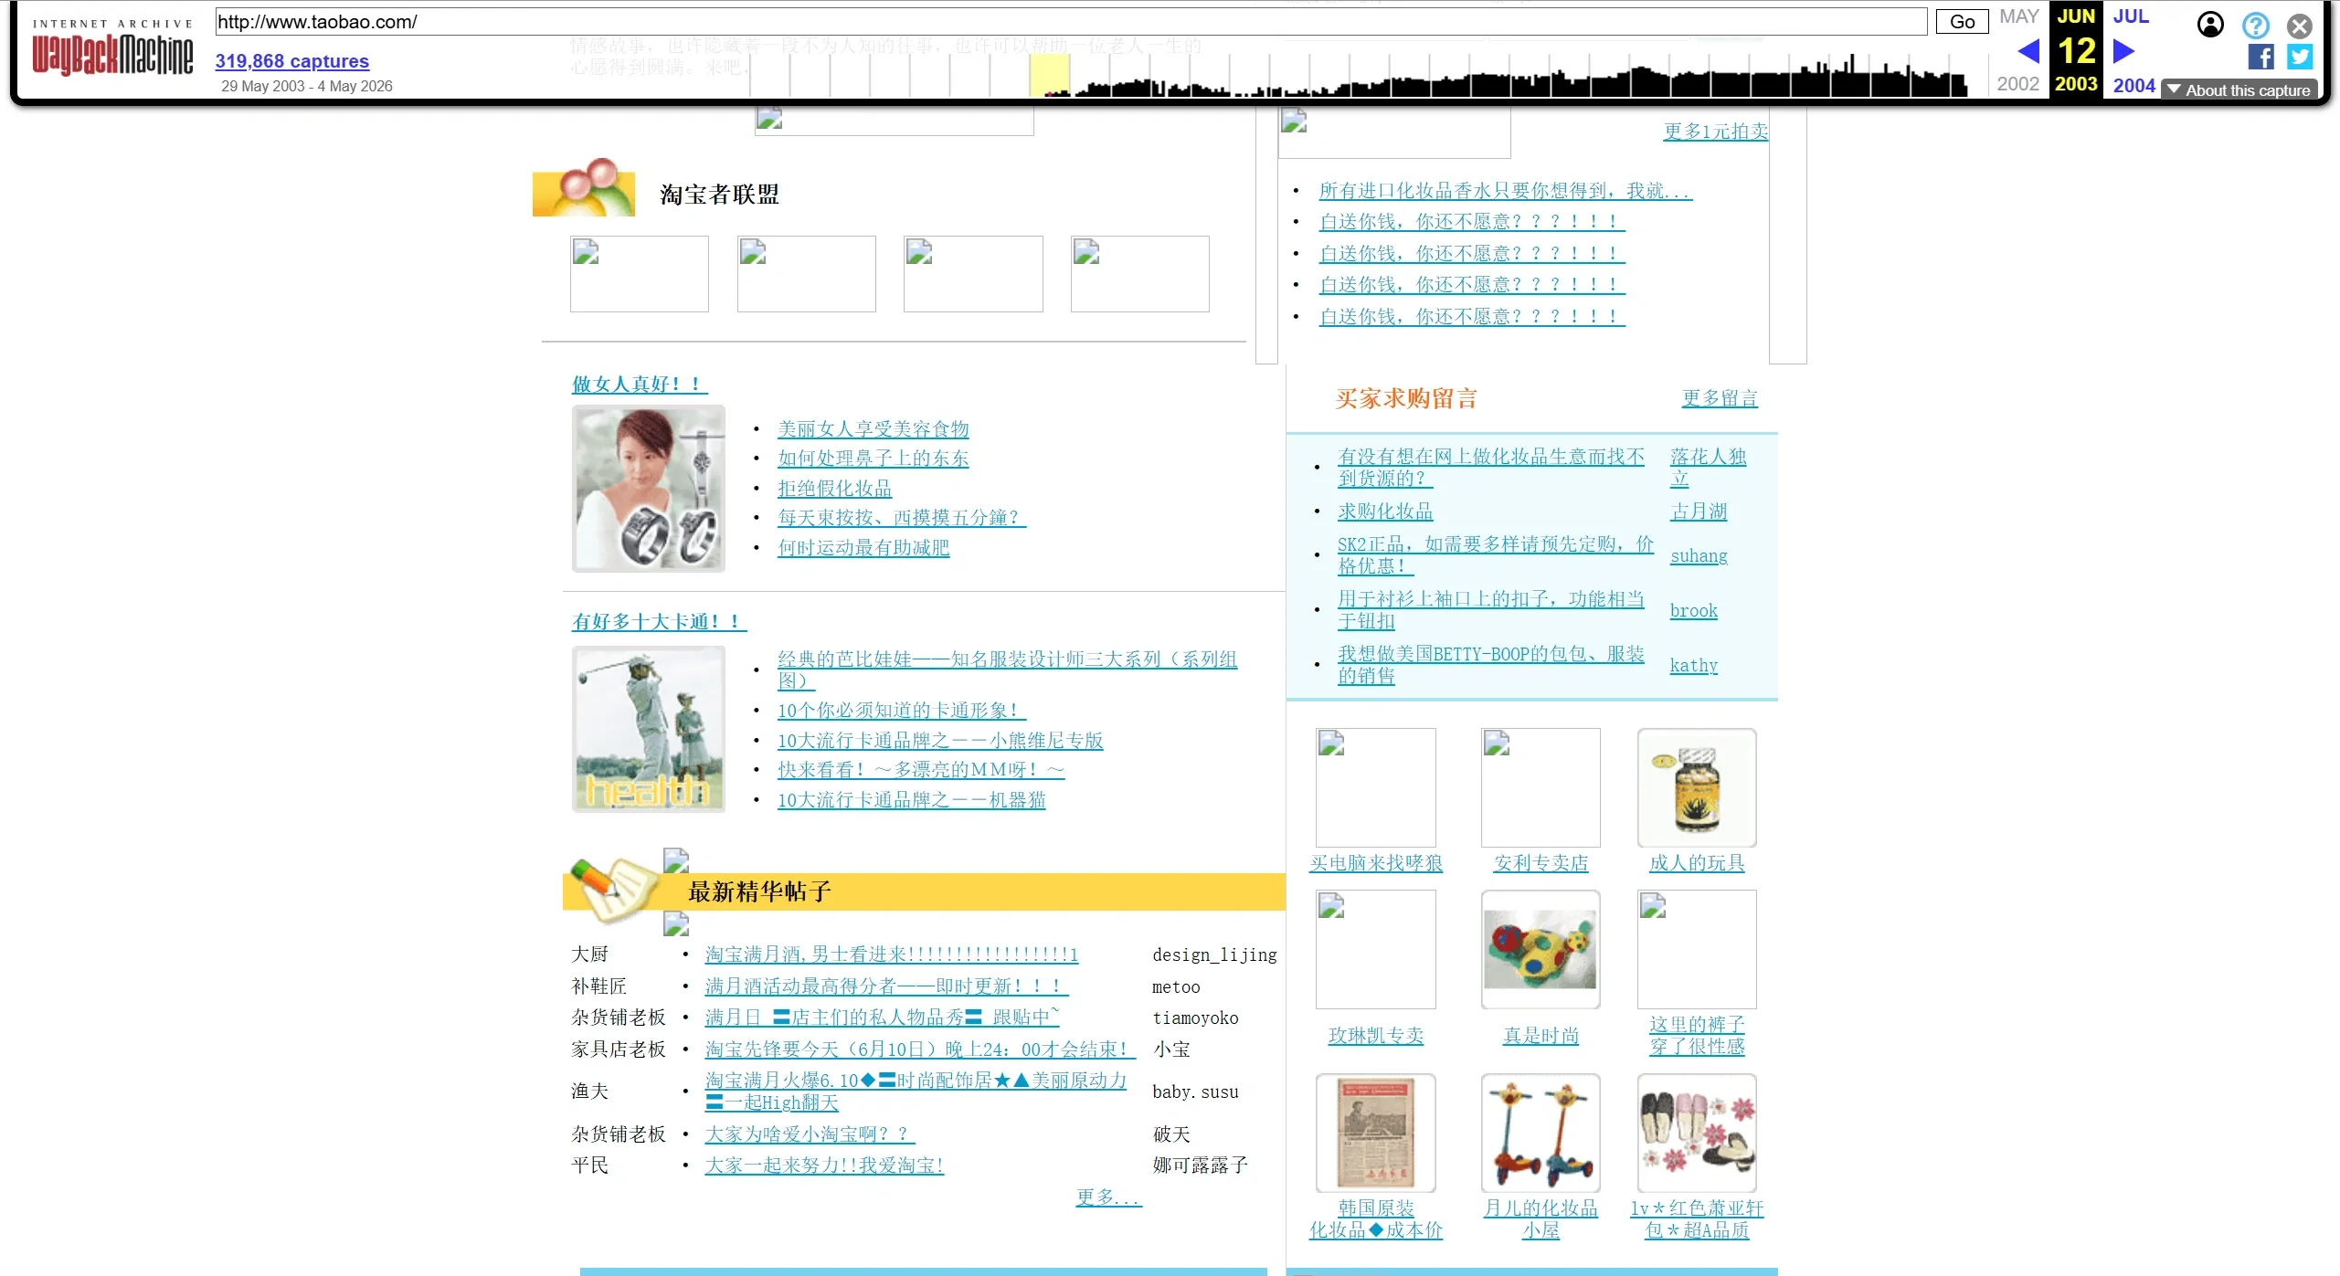The image size is (2340, 1276).
Task: Open 10大流行卡通品牌之——机器猫 link
Action: point(911,800)
